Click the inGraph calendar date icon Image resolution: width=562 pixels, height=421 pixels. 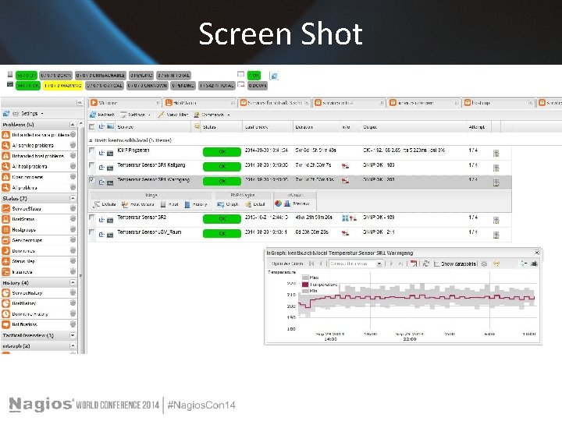[414, 264]
